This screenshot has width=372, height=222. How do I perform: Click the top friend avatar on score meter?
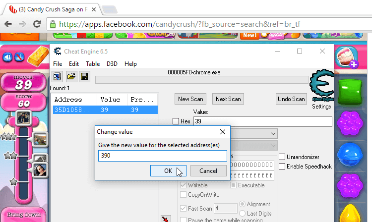(23, 118)
